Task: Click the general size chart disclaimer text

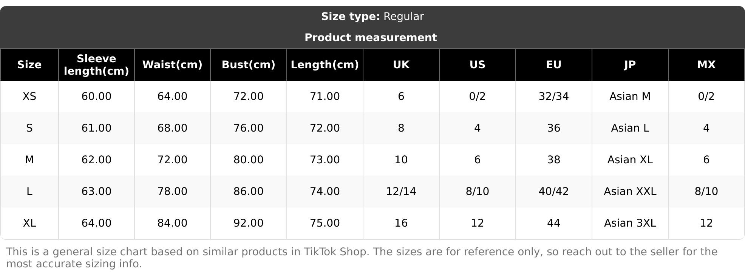Action: (361, 258)
